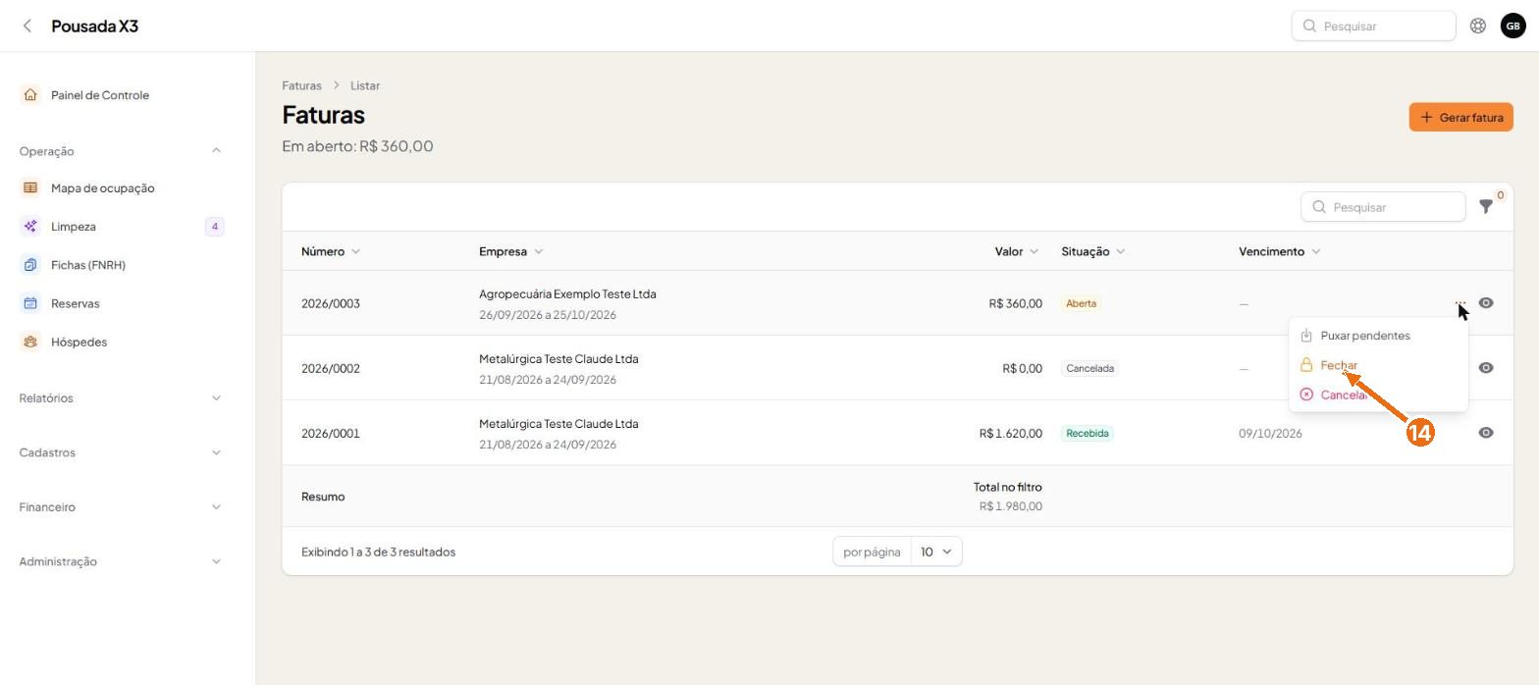Open Painel de Controle from sidebar
This screenshot has width=1539, height=685.
(x=99, y=95)
